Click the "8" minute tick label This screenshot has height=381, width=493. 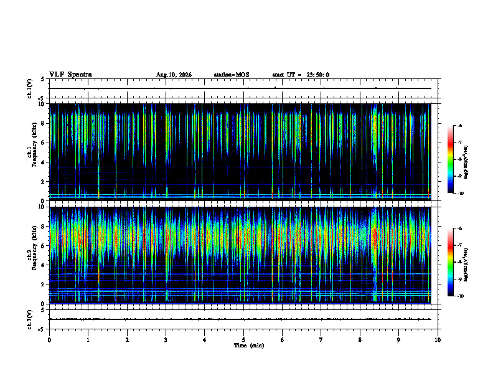pos(360,340)
